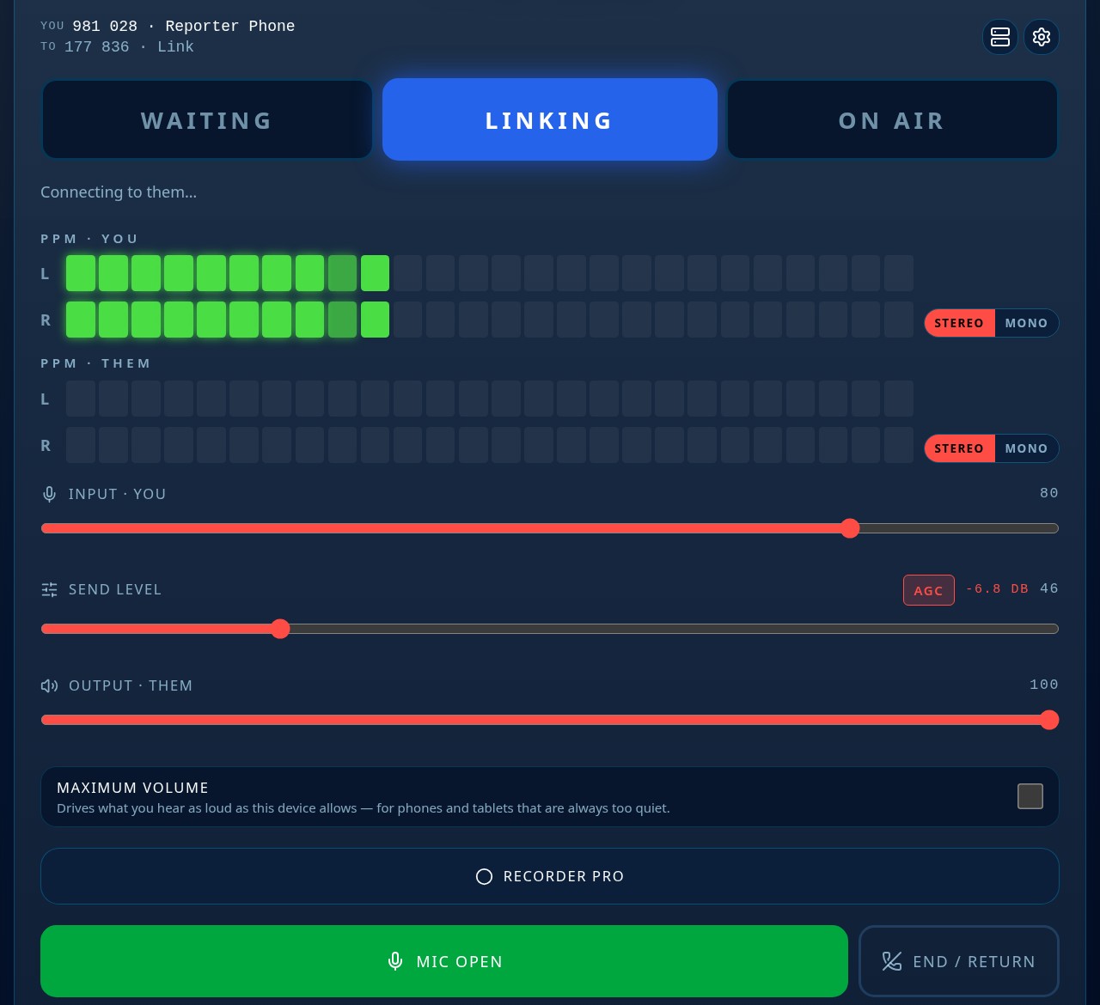1100x1005 pixels.
Task: Click the green MIC OPEN button
Action: tap(444, 961)
